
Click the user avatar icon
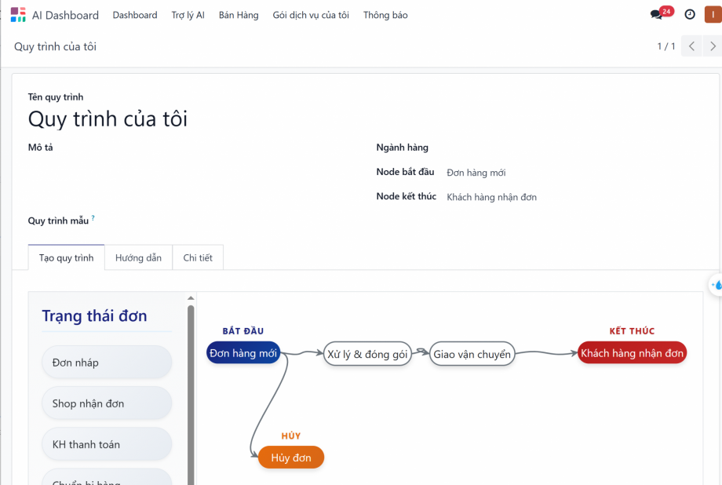click(712, 15)
